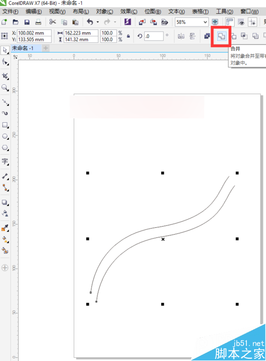
Task: Open the 58% zoom level dropdown
Action: click(x=205, y=22)
